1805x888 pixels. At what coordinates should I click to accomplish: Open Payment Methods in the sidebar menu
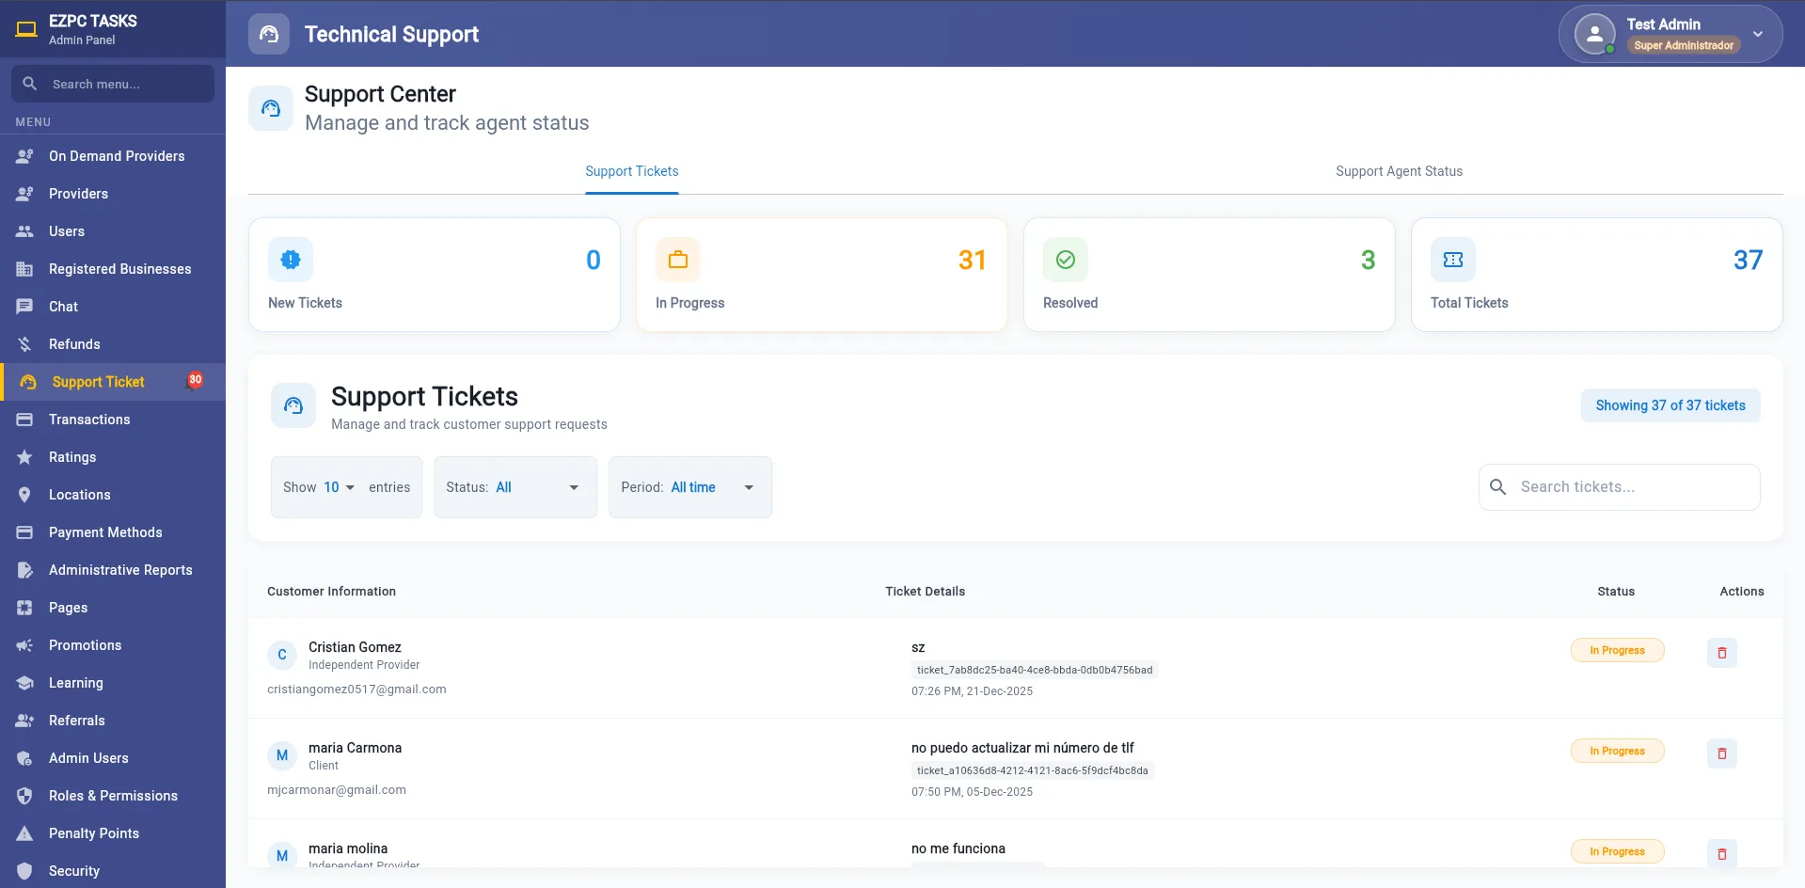[113, 532]
